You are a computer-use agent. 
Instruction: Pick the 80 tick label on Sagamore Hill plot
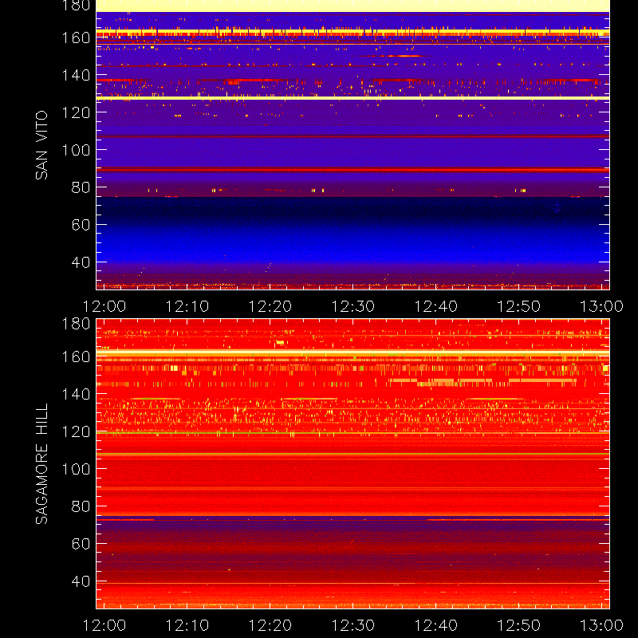(x=81, y=506)
